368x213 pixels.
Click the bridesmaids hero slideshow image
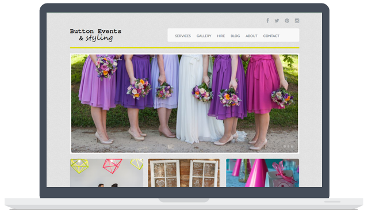185,104
